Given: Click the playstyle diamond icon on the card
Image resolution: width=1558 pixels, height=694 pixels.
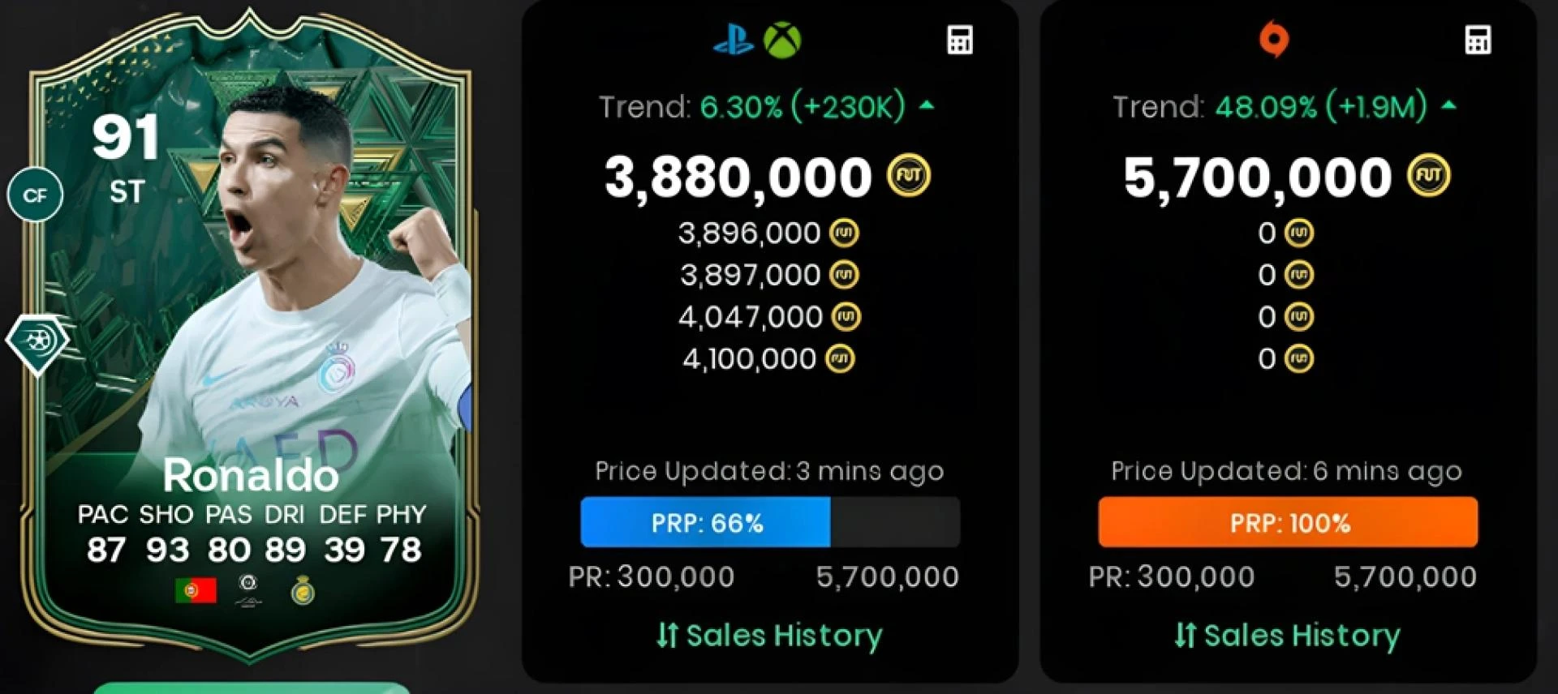Looking at the screenshot, I should [37, 344].
